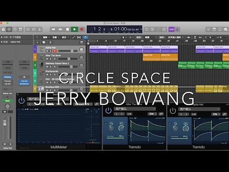The image size is (229, 172).
Task: Open the Note Pads icon
Action: [214, 29]
